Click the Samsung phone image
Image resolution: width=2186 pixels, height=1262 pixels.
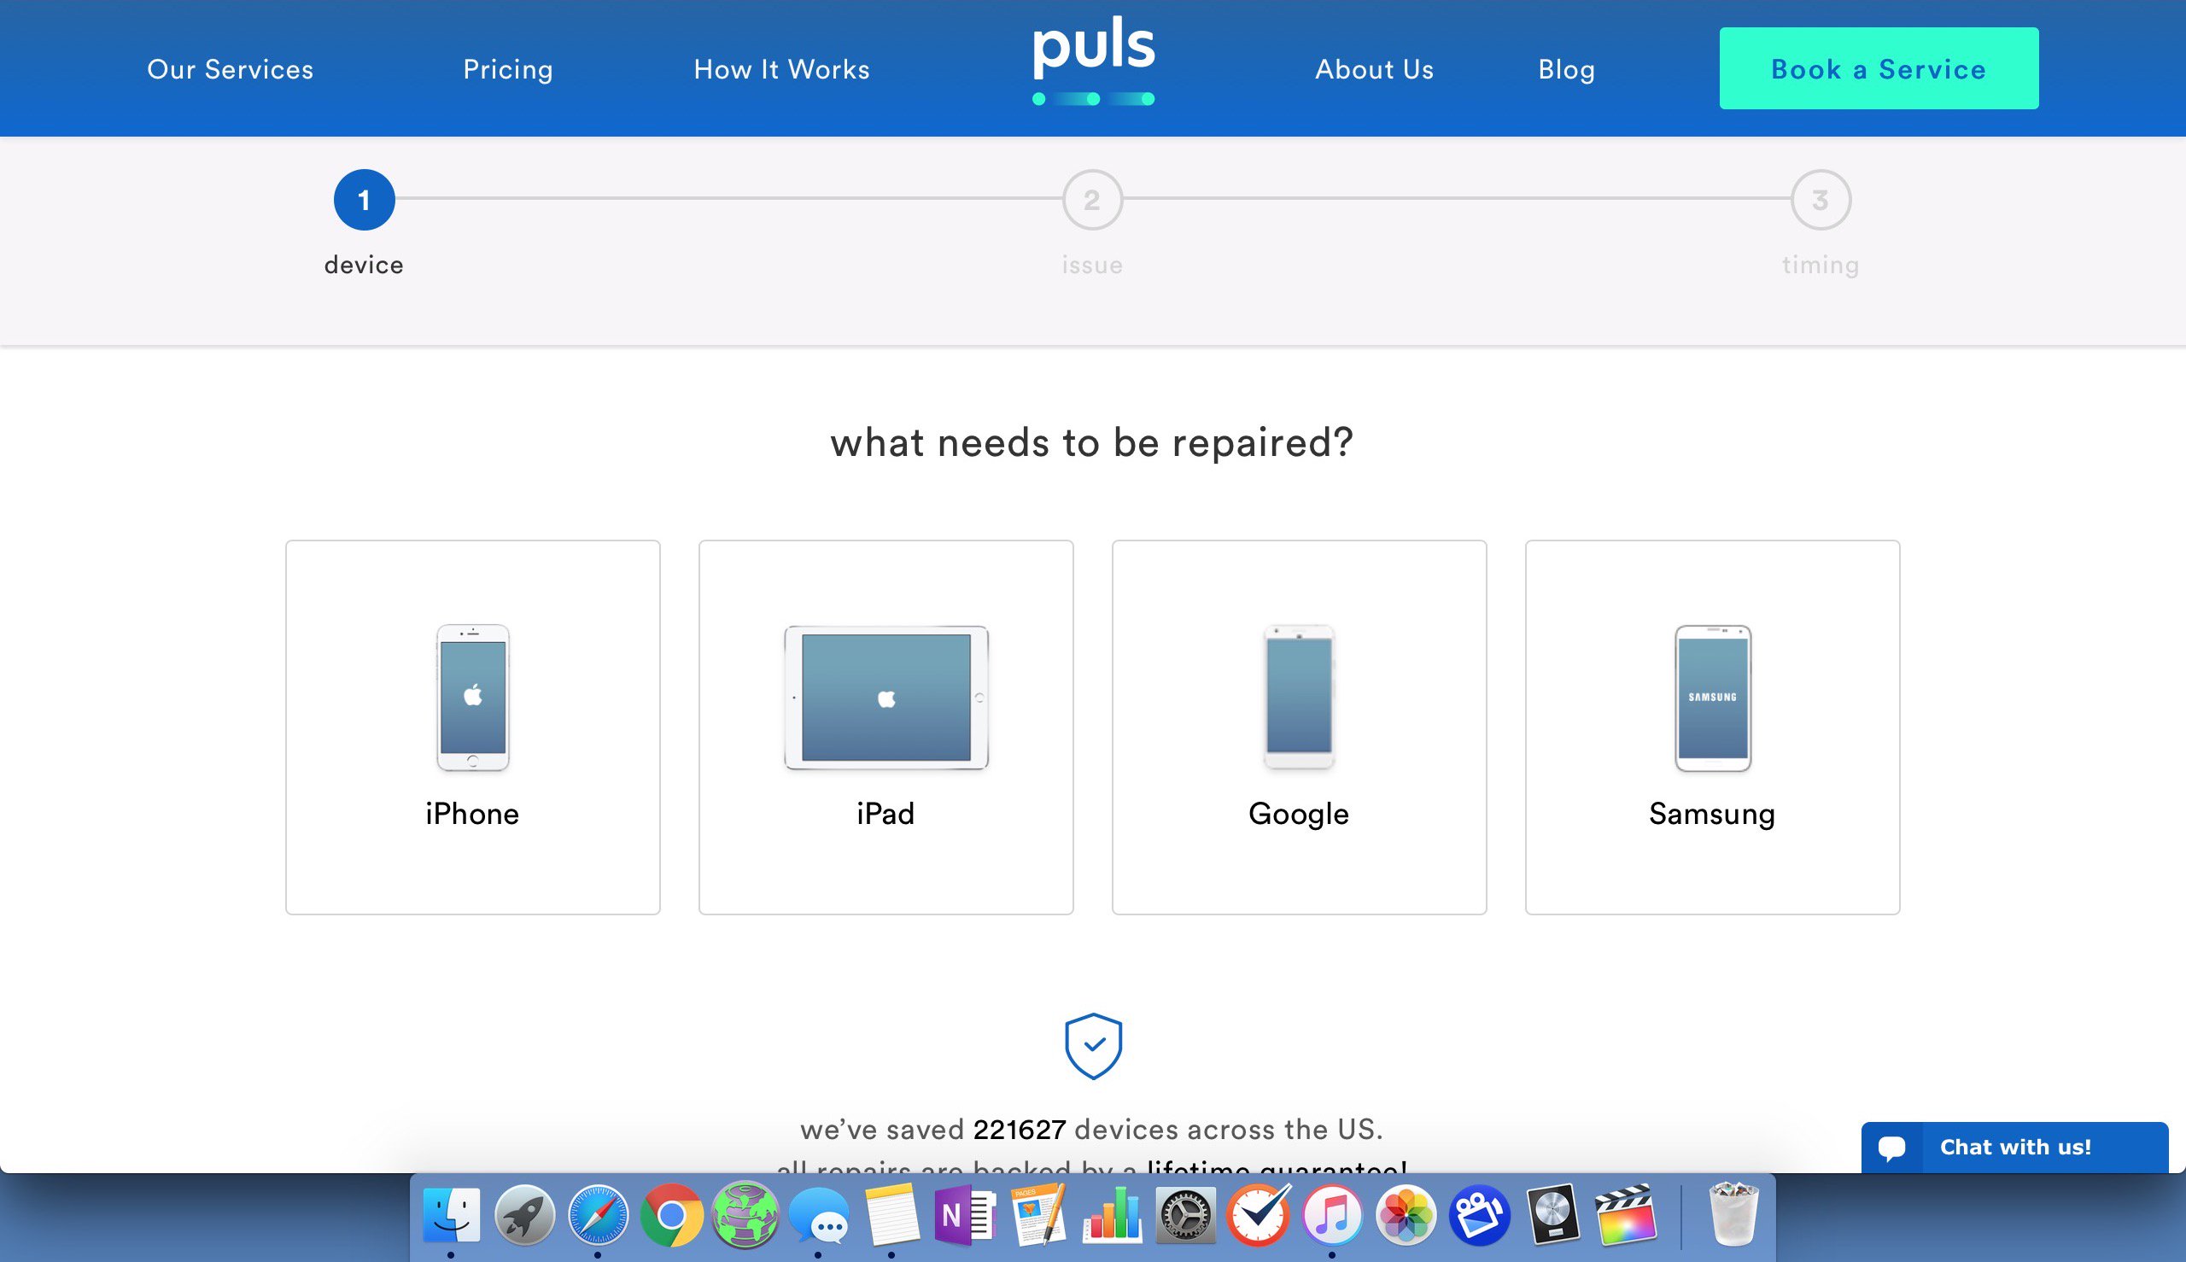pyautogui.click(x=1713, y=698)
